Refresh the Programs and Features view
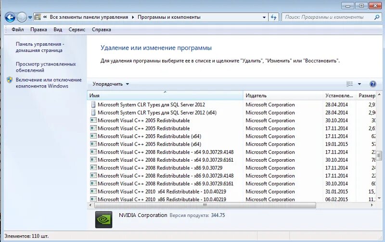This screenshot has height=242, width=385. coord(273,17)
